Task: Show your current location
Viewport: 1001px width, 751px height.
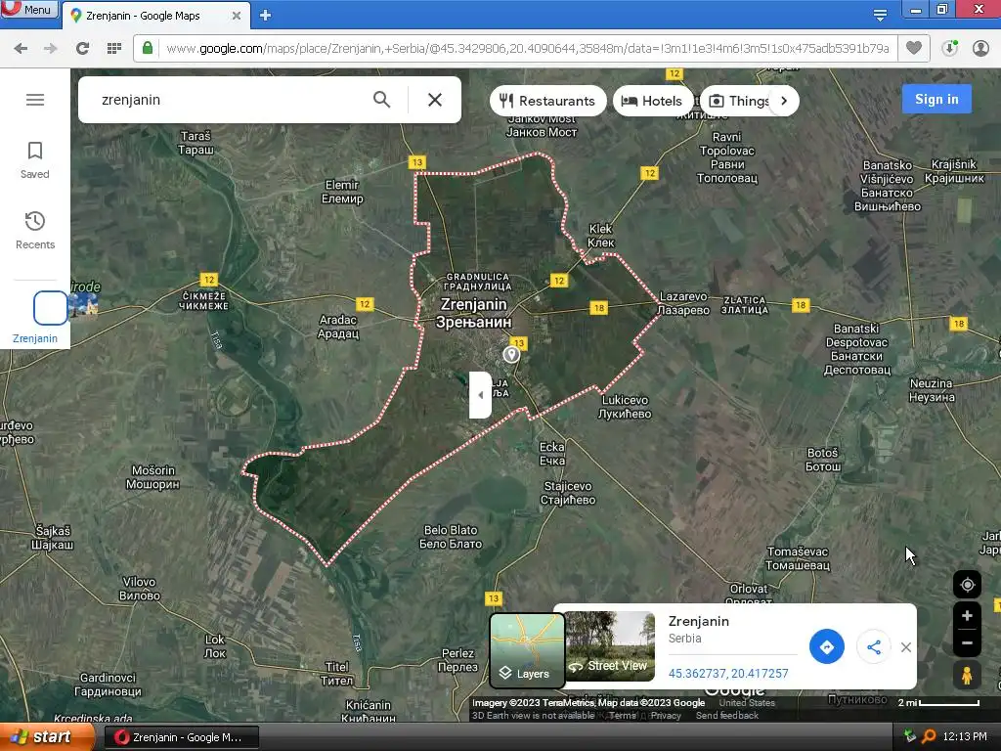Action: [x=967, y=585]
